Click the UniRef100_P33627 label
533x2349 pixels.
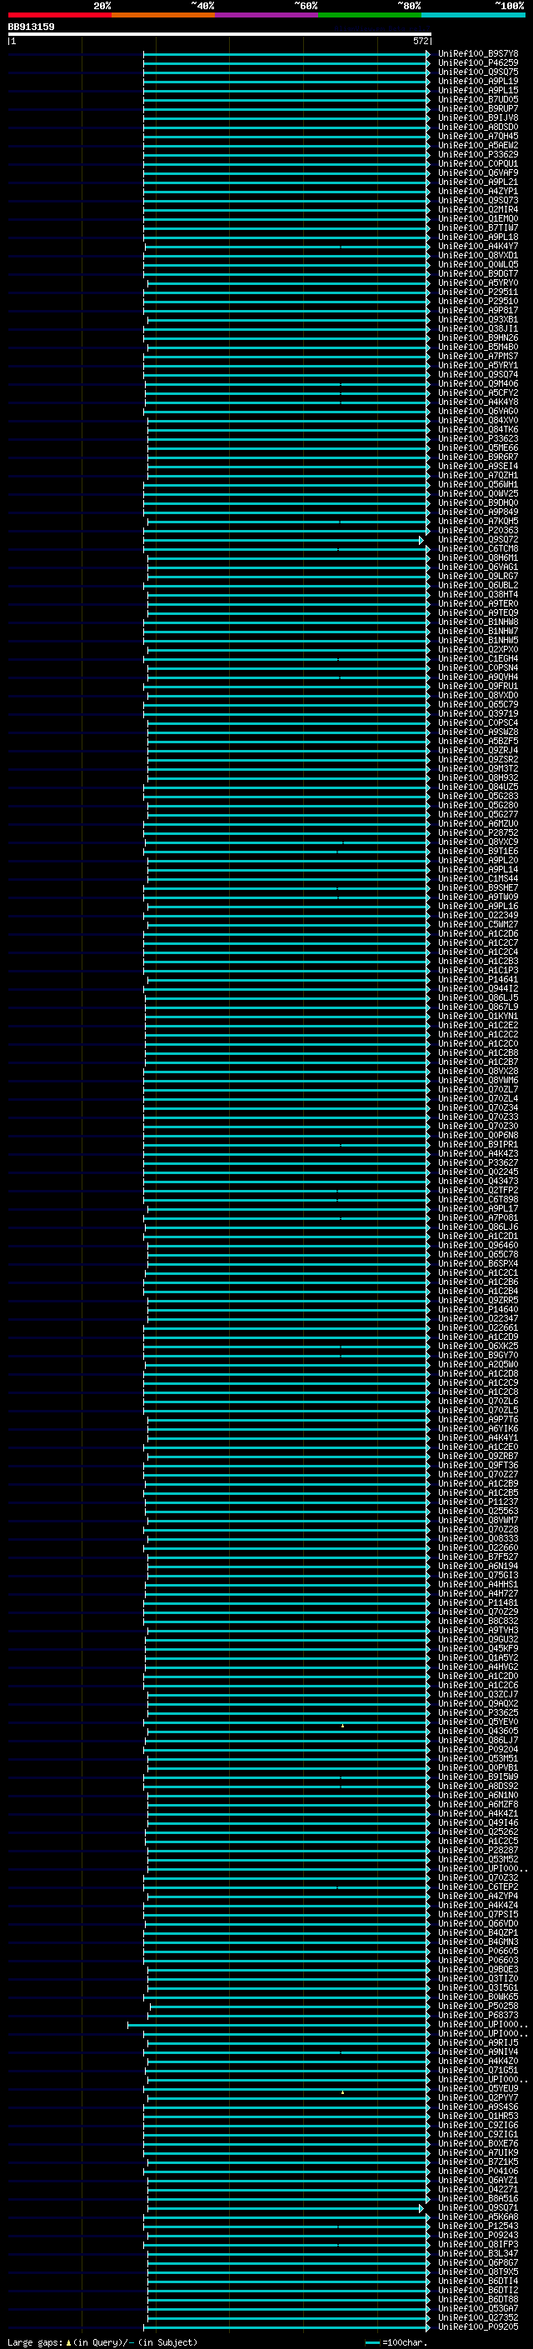pos(478,1163)
